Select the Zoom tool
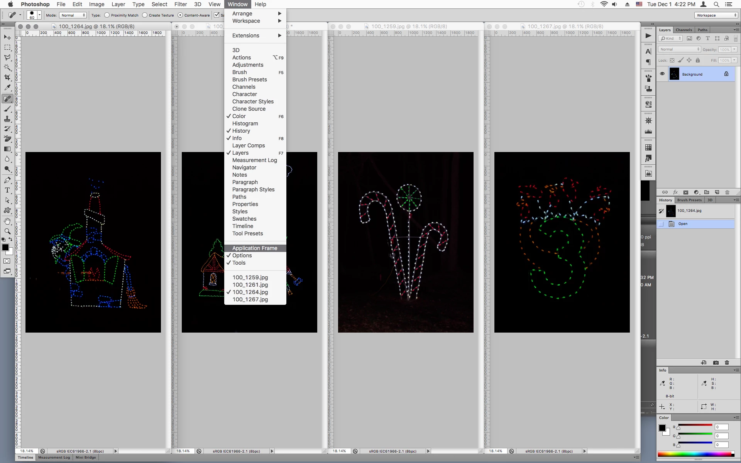 pyautogui.click(x=7, y=231)
